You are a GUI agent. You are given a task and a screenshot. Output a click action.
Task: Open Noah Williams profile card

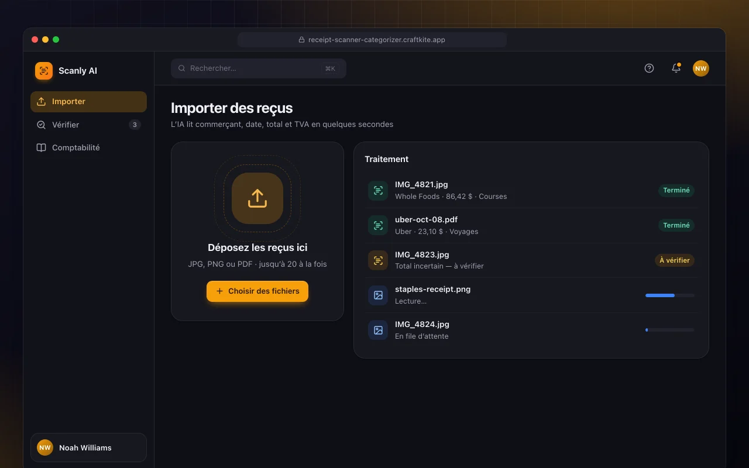(88, 448)
